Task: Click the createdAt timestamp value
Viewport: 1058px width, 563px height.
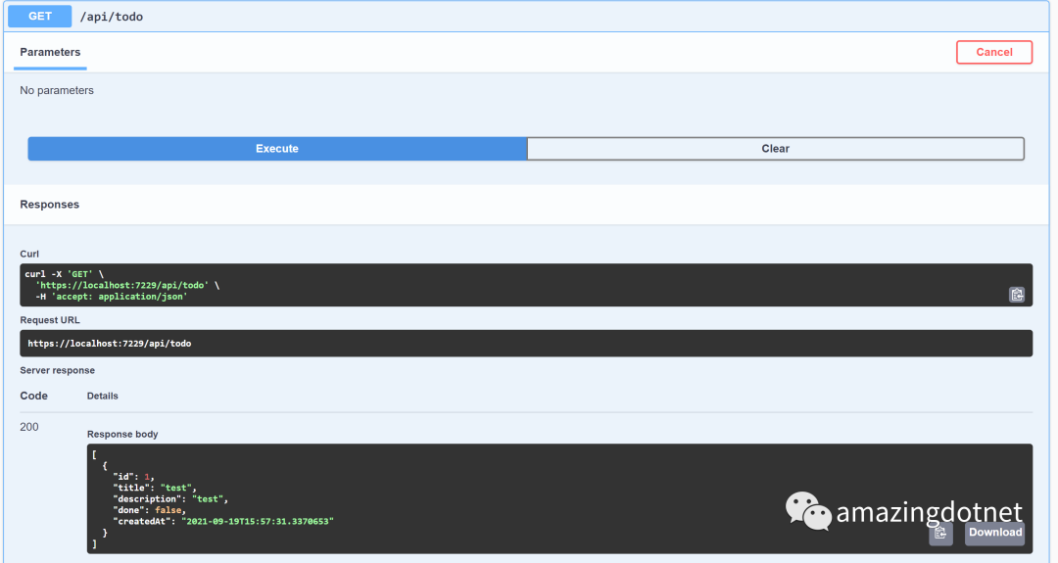Action: (258, 521)
